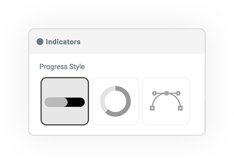Image resolution: width=234 pixels, height=164 pixels.
Task: Collapse the Indicators panel header bar
Action: pos(117,41)
